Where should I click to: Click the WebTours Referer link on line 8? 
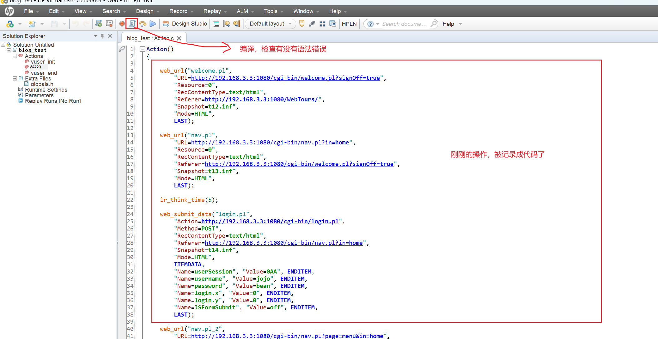tap(261, 99)
